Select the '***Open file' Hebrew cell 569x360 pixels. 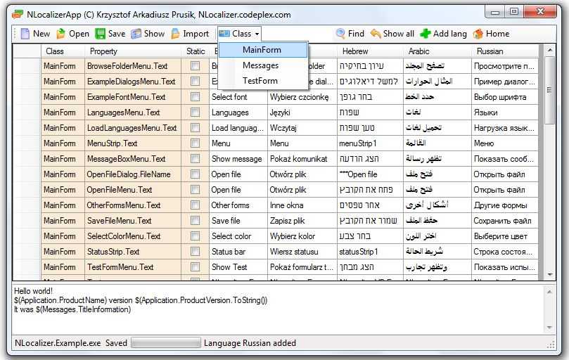pyautogui.click(x=370, y=174)
